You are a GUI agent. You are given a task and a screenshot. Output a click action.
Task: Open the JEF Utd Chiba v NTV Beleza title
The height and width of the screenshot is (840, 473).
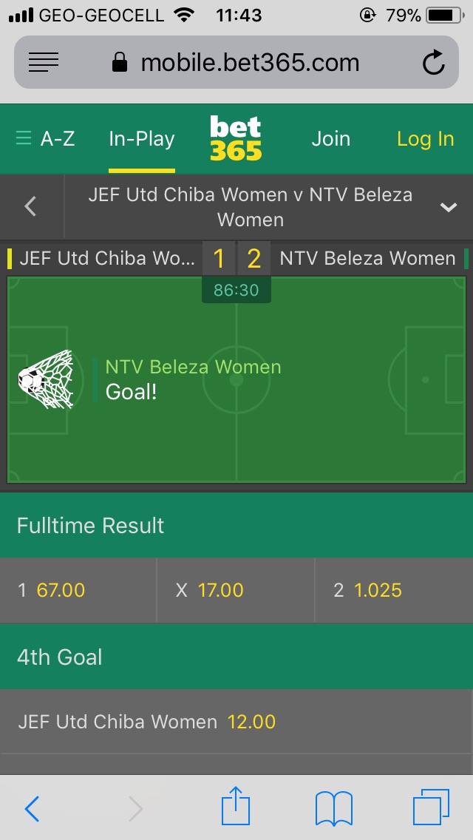pyautogui.click(x=250, y=207)
